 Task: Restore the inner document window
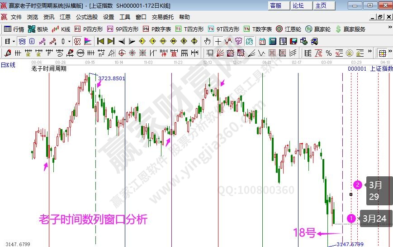[380, 17]
